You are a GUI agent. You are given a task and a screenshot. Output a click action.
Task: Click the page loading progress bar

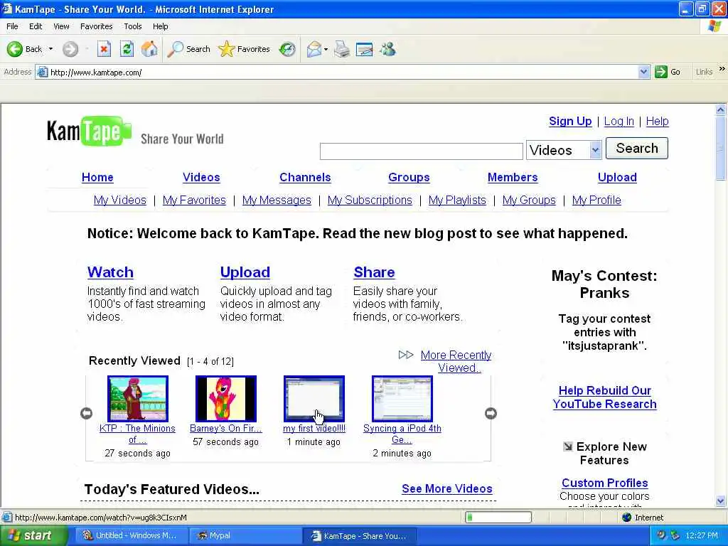pyautogui.click(x=498, y=518)
